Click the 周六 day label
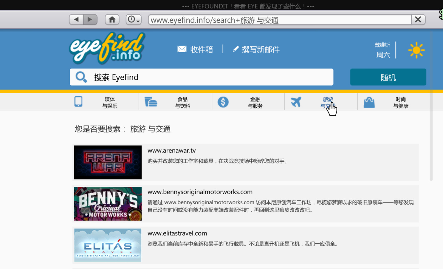The image size is (443, 269). [x=383, y=55]
